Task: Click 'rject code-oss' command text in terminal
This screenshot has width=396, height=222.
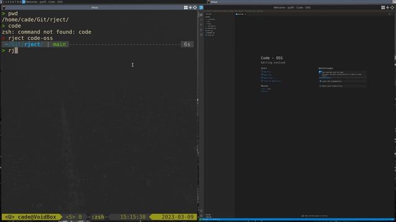Action: (30, 38)
